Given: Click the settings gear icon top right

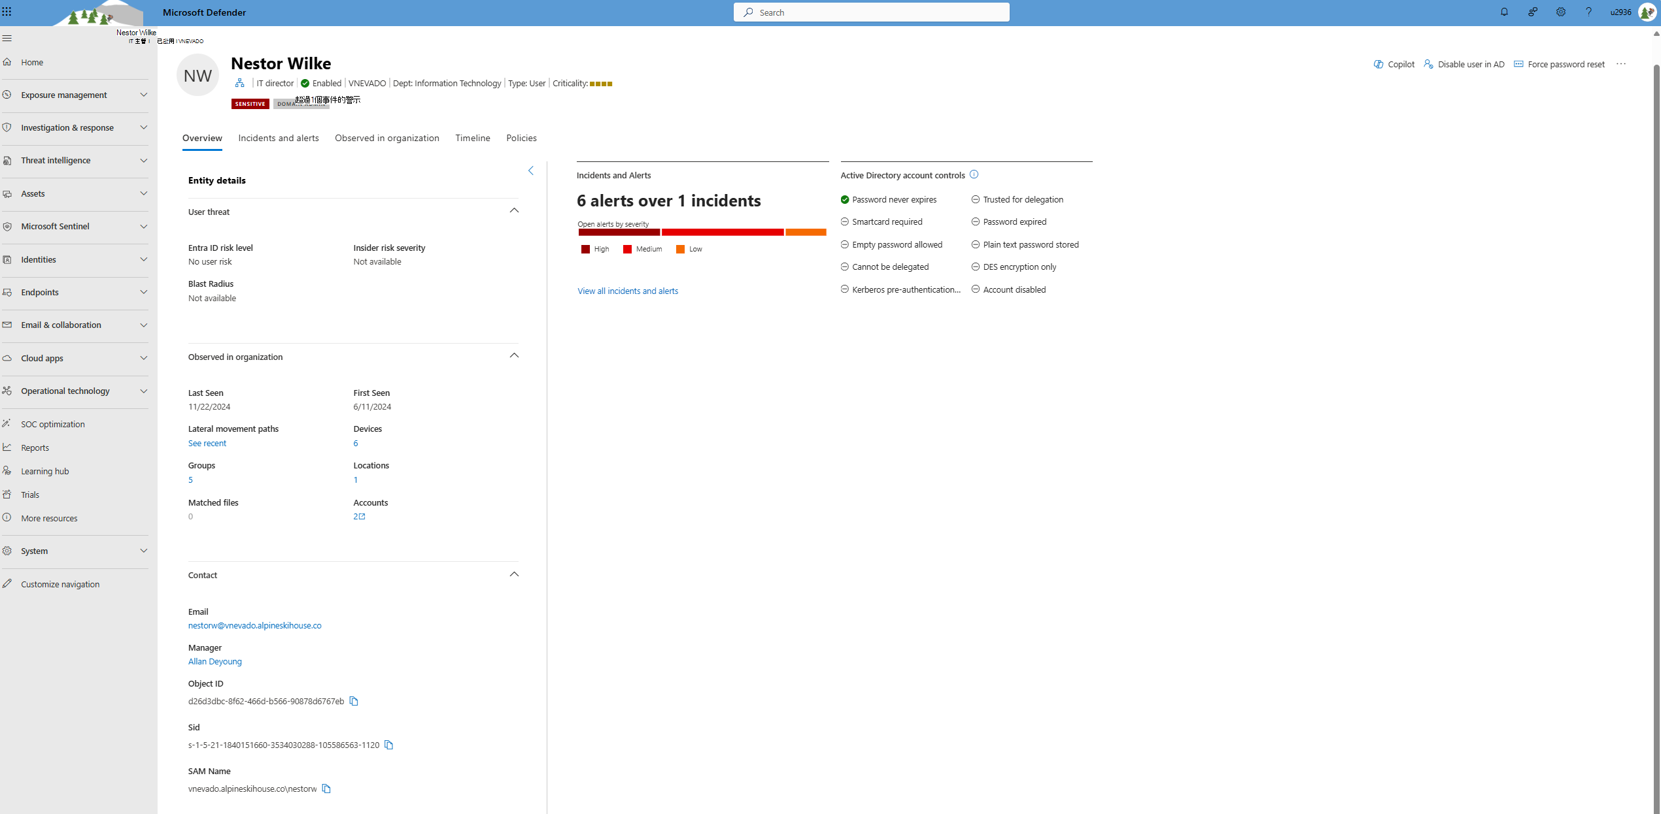Looking at the screenshot, I should click(1560, 12).
